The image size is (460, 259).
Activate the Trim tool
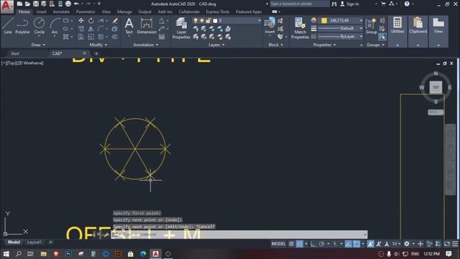coord(101,21)
